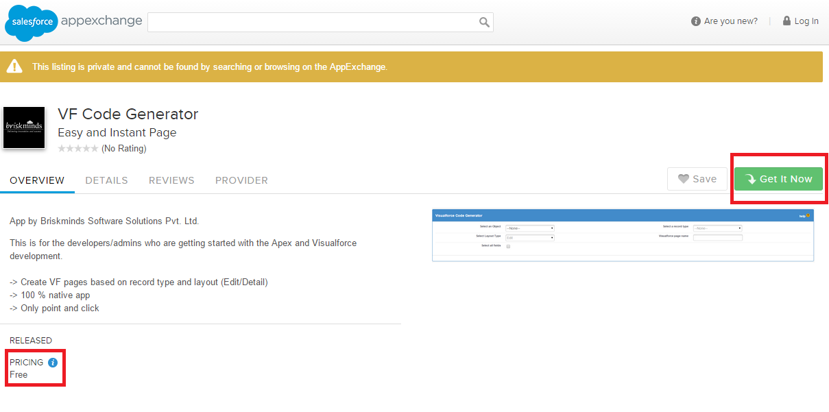Open the Log In link
Screen dimensions: 829x412
point(806,21)
